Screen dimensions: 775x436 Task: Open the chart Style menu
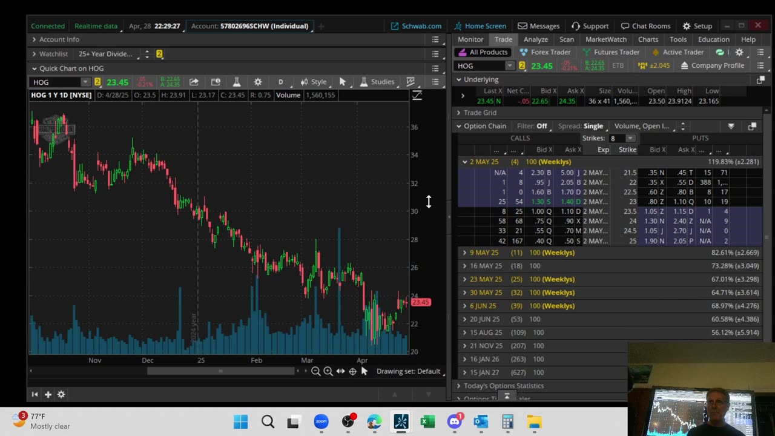tap(314, 82)
